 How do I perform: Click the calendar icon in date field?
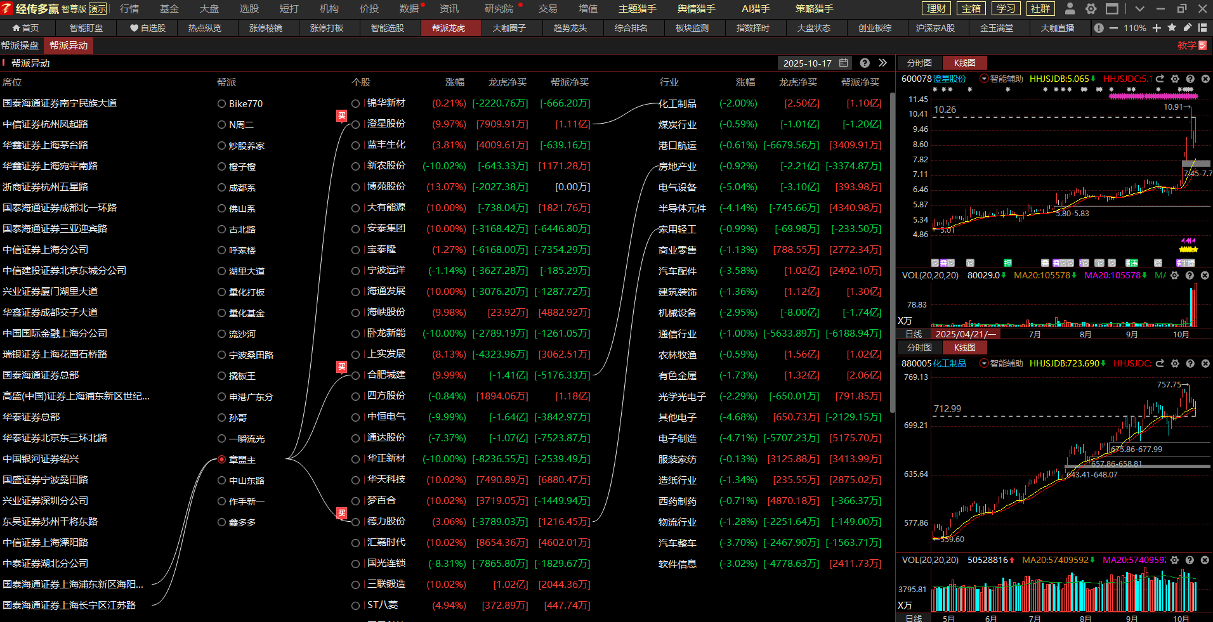844,63
